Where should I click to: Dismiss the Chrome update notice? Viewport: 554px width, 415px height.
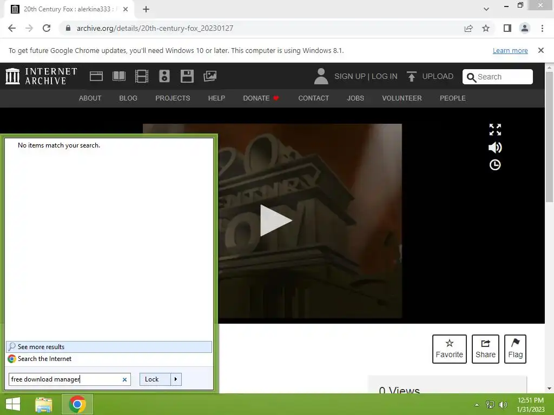[x=541, y=50]
